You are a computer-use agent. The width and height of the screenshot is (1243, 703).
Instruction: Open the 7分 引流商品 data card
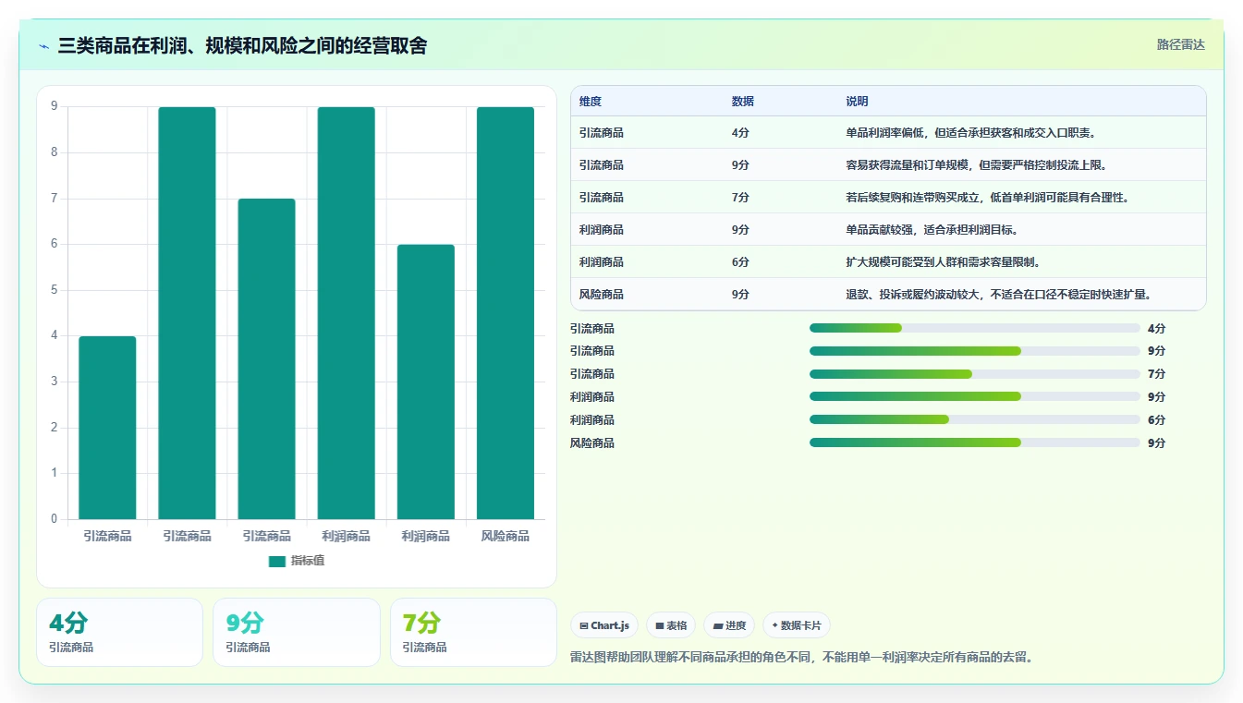click(x=473, y=632)
